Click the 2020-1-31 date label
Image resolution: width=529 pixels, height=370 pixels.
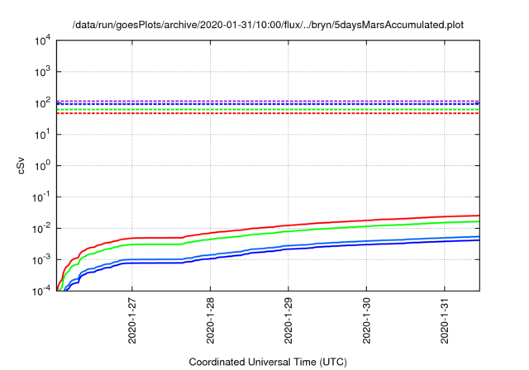point(445,320)
